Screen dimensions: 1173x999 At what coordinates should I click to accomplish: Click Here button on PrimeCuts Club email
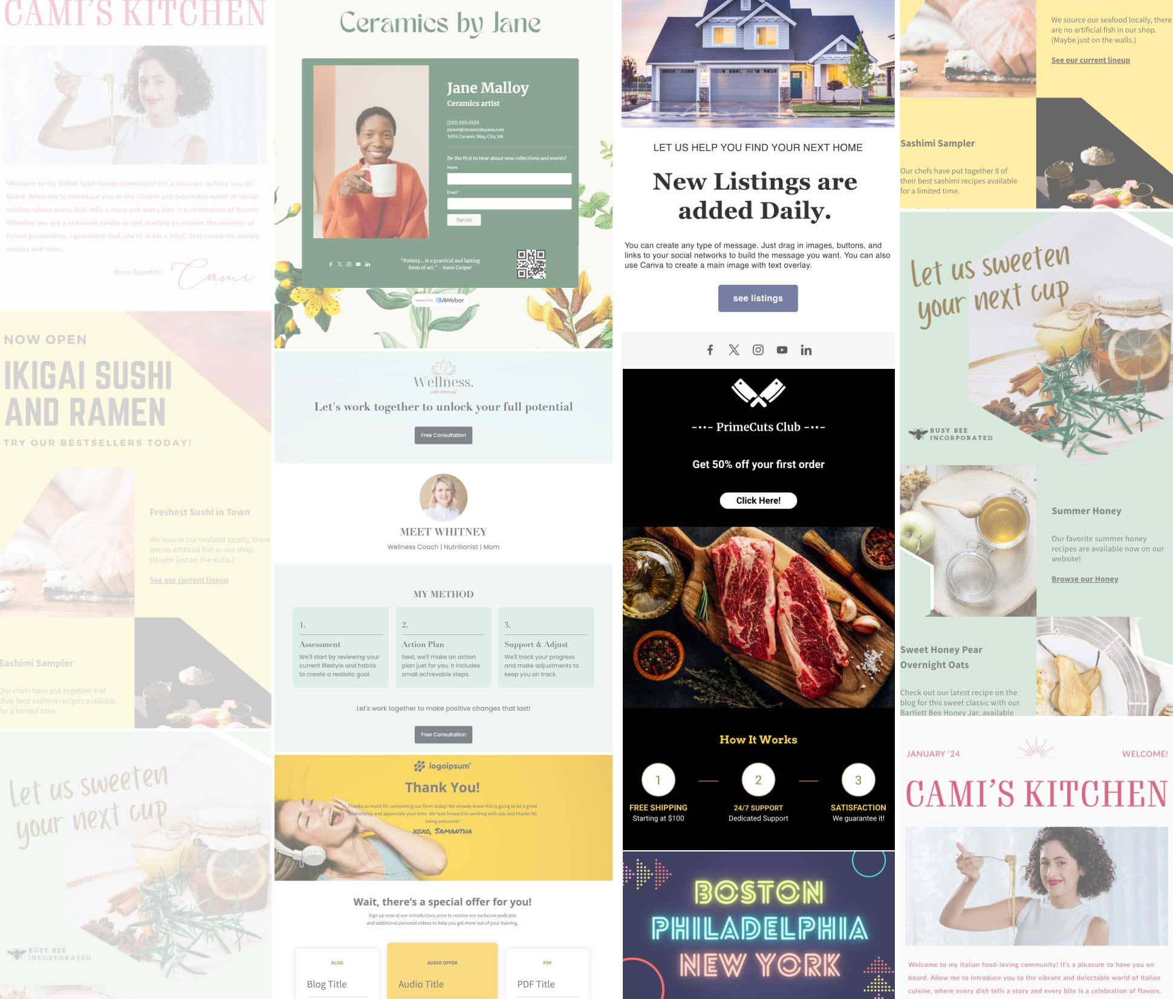point(758,500)
